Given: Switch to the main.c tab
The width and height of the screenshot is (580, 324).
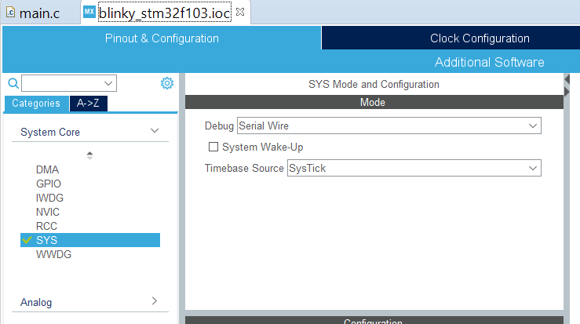Looking at the screenshot, I should click(39, 13).
